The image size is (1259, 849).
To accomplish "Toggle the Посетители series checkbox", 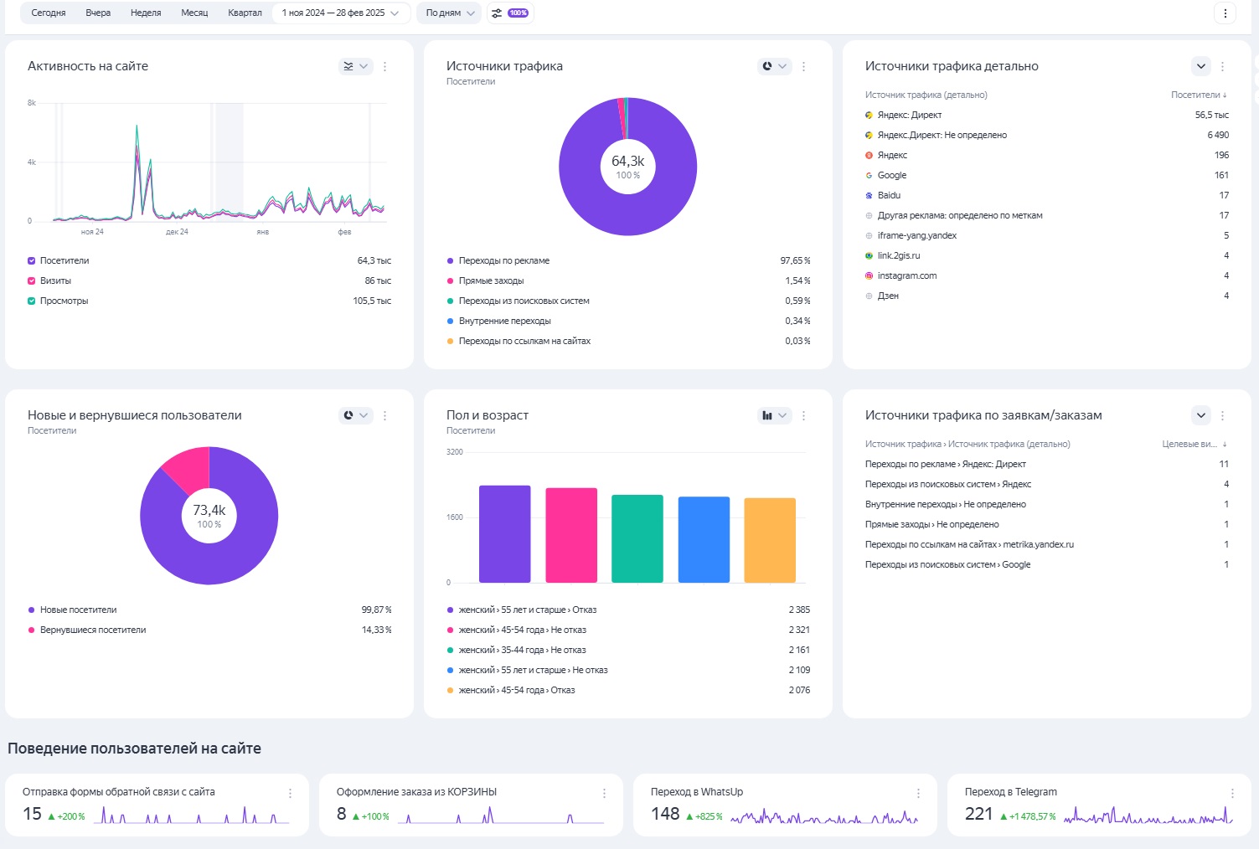I will click(x=32, y=260).
